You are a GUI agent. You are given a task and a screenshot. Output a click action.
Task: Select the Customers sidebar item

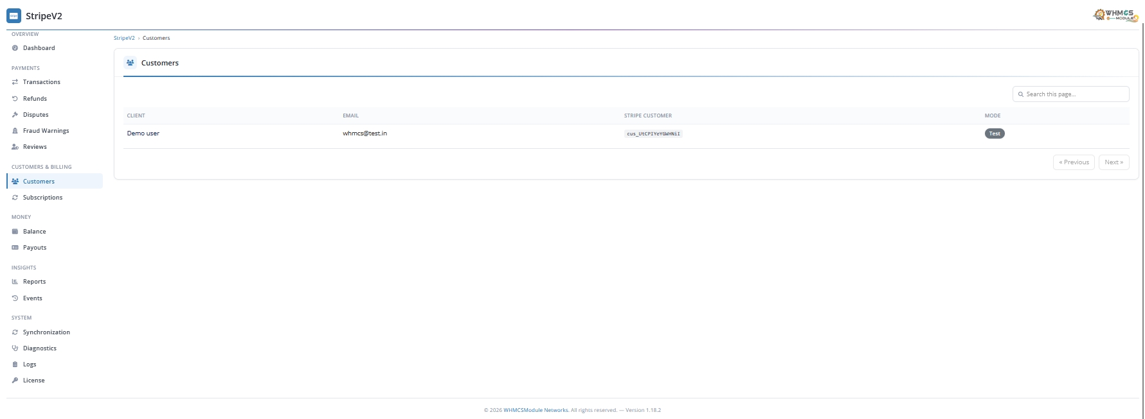[x=55, y=182]
